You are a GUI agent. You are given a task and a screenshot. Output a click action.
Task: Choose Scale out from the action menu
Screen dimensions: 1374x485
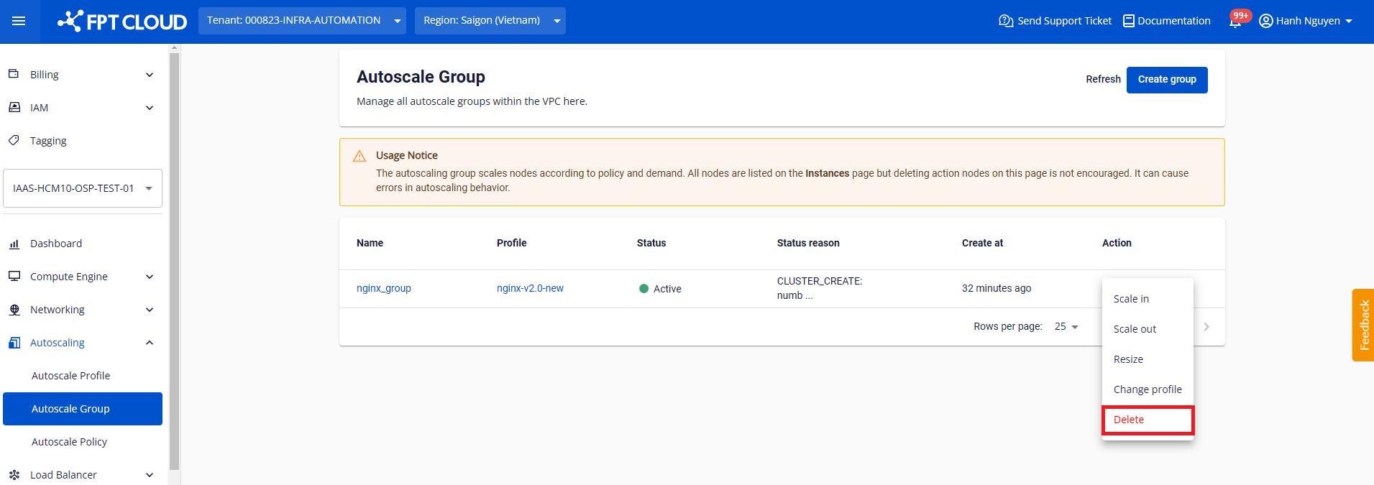[1135, 329]
